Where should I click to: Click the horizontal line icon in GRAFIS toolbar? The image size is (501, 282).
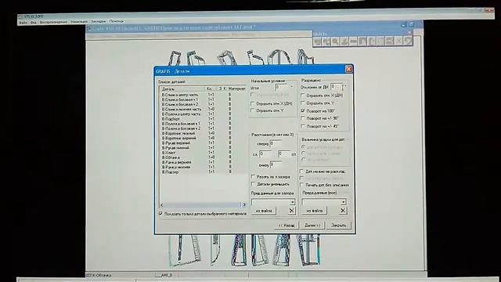tap(353, 42)
